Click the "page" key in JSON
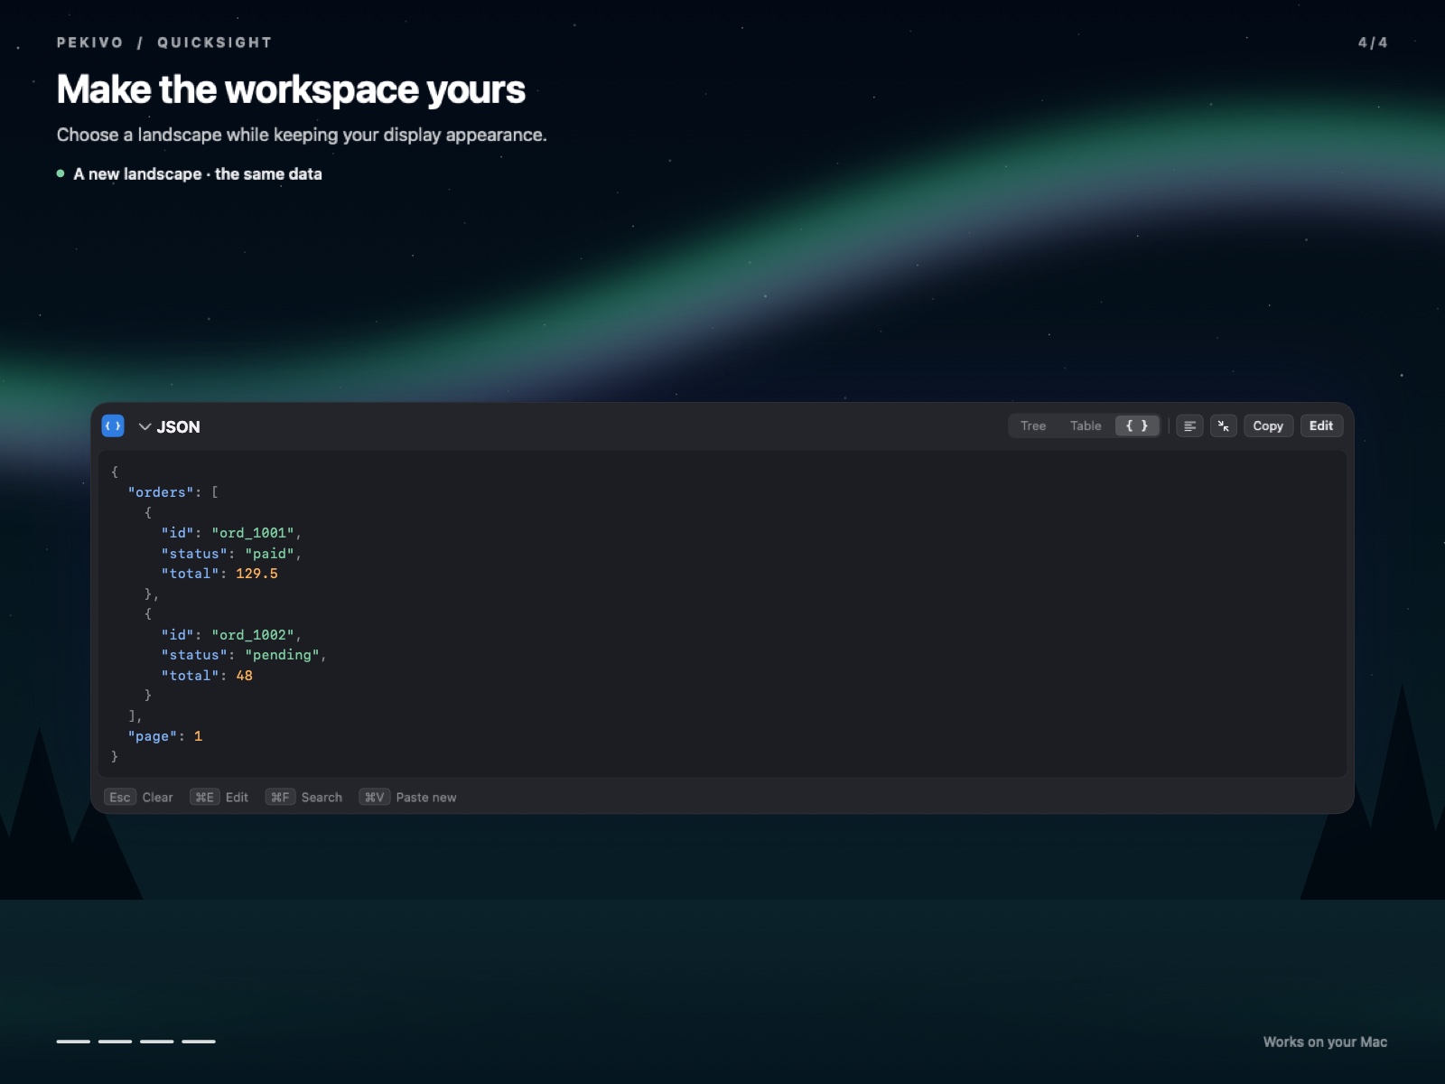Viewport: 1445px width, 1084px height. (153, 736)
